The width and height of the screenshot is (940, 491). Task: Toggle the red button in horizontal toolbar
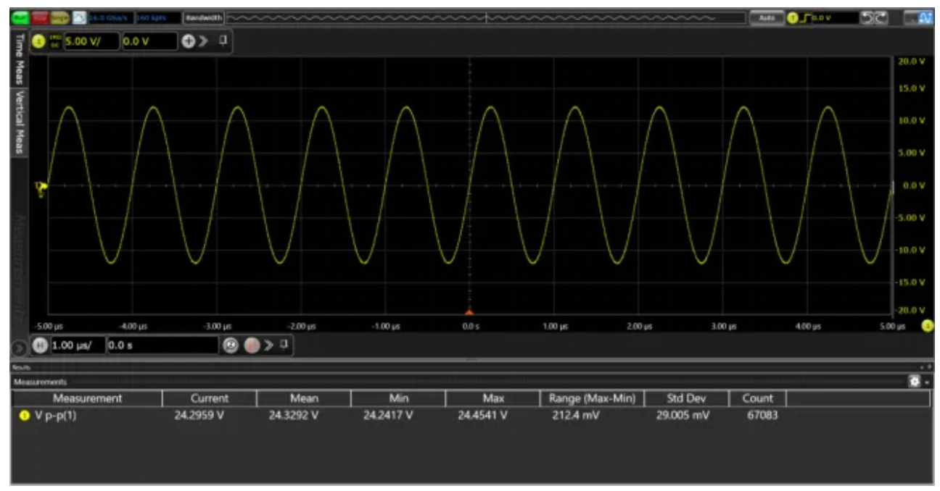click(253, 346)
